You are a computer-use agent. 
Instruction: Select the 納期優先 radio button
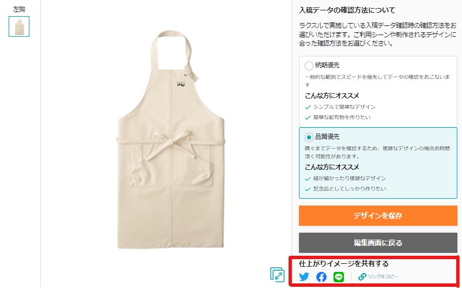tap(309, 65)
